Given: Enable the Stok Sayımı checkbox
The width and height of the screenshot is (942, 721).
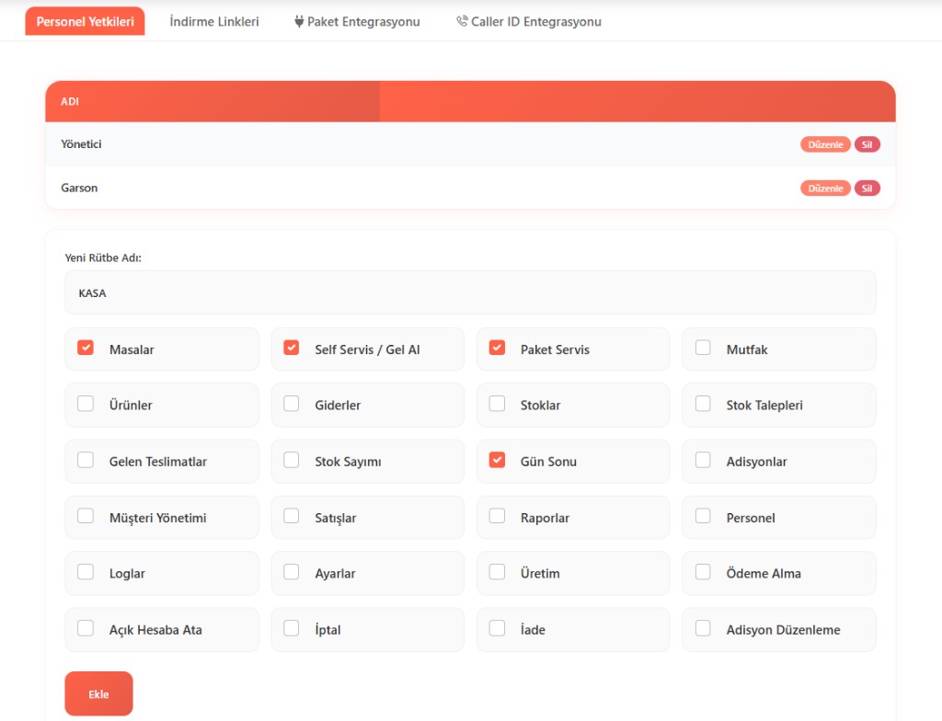Looking at the screenshot, I should tap(292, 461).
